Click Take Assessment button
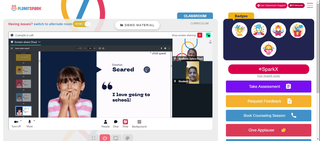The width and height of the screenshot is (320, 141). pos(268,87)
